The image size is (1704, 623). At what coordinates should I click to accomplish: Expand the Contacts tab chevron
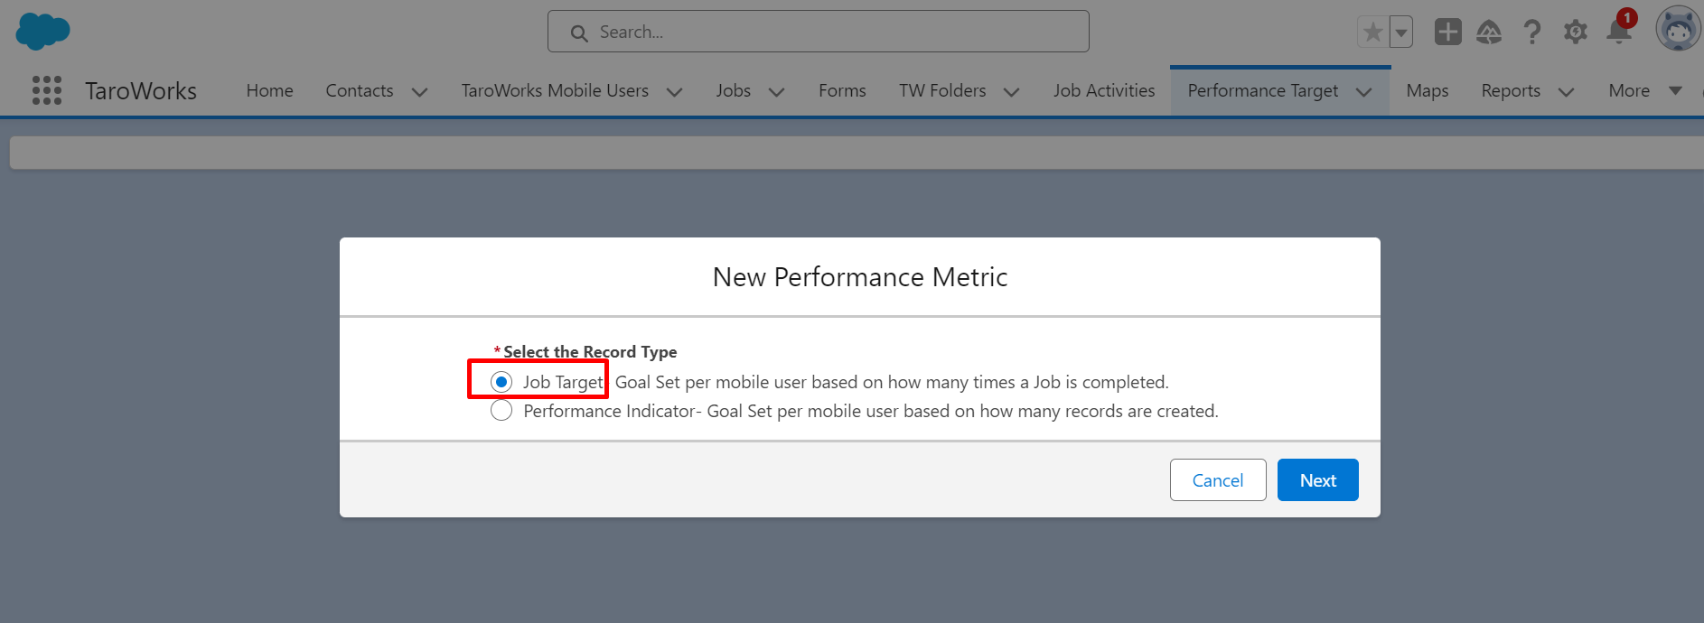tap(419, 92)
